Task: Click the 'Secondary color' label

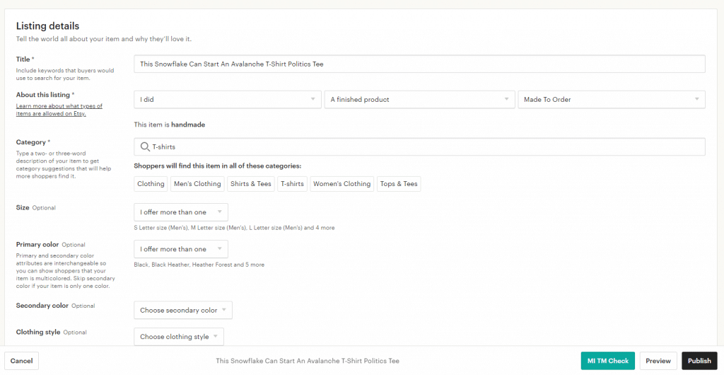Action: coord(42,306)
